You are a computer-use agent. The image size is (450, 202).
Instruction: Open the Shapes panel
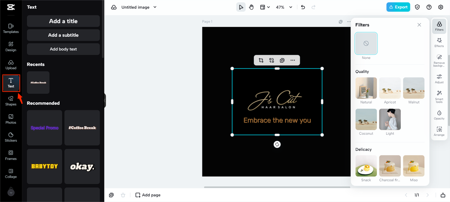[11, 101]
